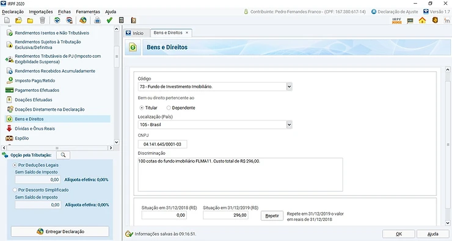Click the 'm' icon at toolbar end

[x=447, y=21]
